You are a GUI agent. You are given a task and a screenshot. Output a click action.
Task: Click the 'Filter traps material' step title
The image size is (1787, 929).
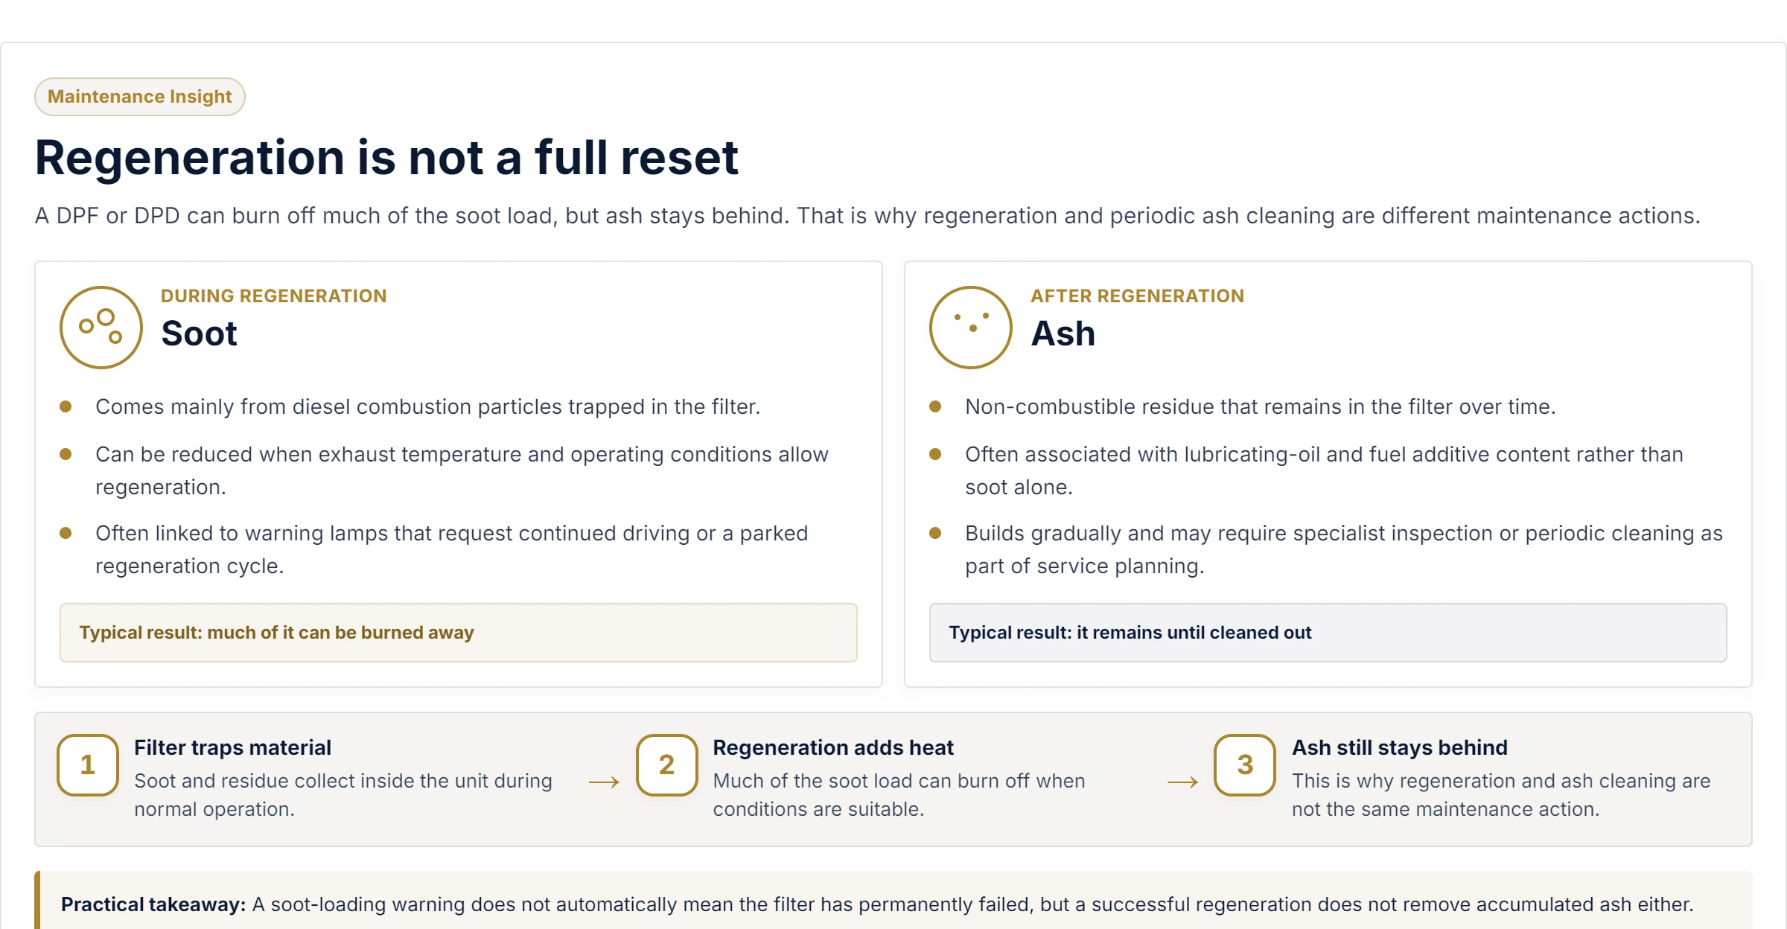click(x=233, y=747)
